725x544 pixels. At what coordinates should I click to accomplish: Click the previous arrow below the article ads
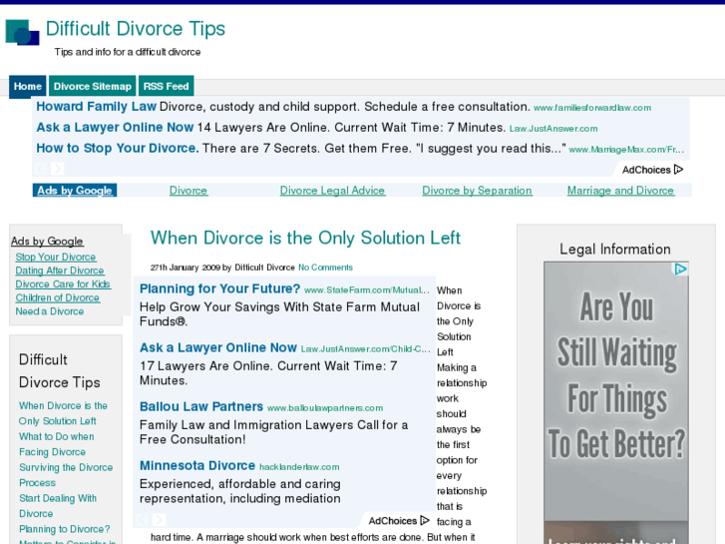(x=143, y=519)
